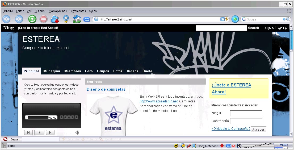The image size is (294, 150).
Task: Click the Ning logo
Action: pos(9,28)
